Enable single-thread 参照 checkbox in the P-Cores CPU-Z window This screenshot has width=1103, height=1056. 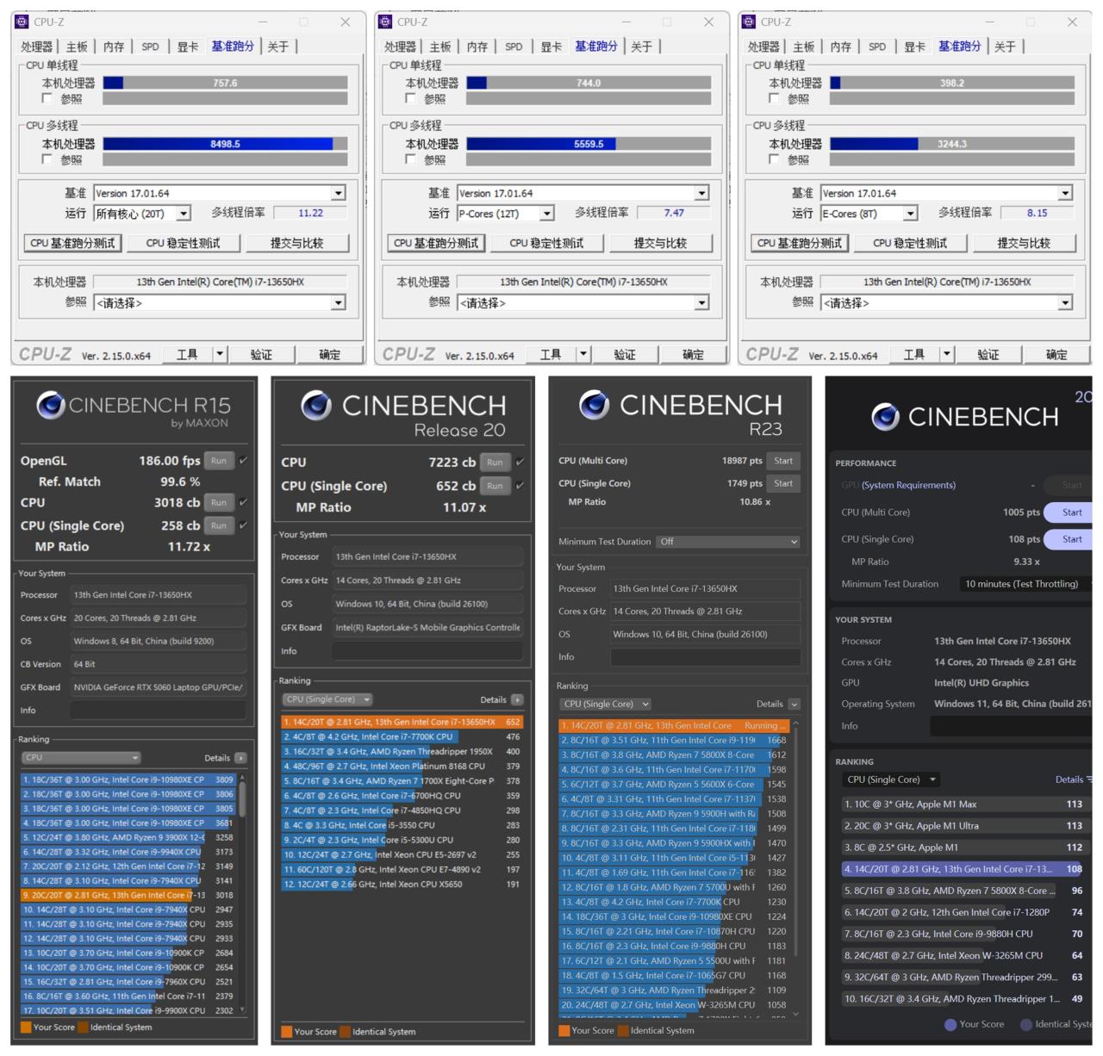[x=411, y=98]
